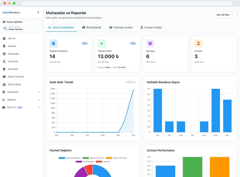Click the Adisyon receipt icon
Viewport: 240px width, 177px height.
tap(4, 46)
